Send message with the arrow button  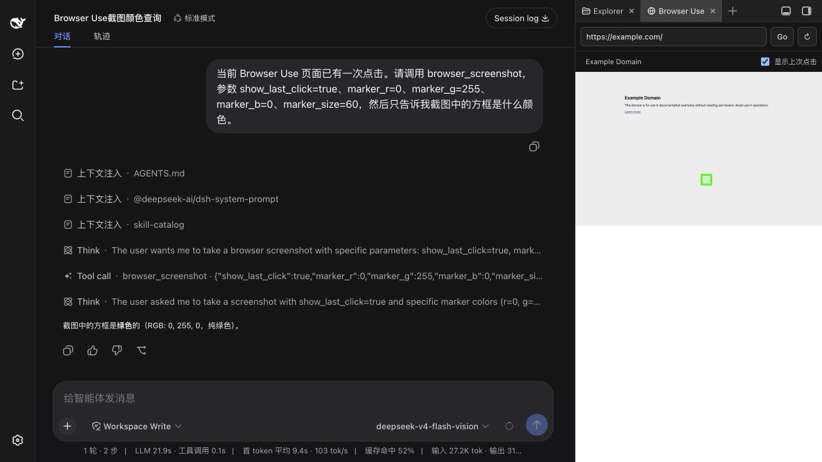click(x=537, y=425)
